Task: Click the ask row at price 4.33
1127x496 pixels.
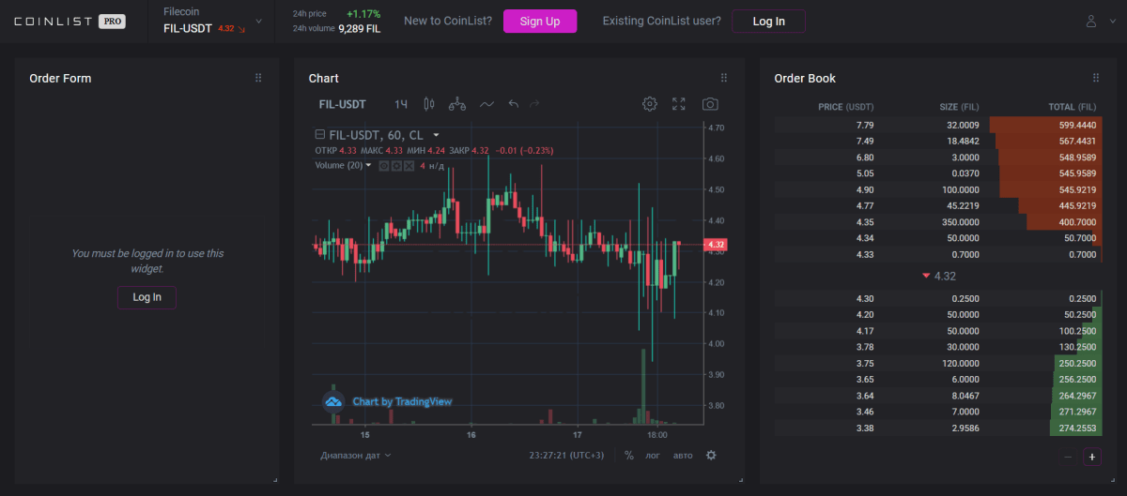Action: (x=937, y=254)
